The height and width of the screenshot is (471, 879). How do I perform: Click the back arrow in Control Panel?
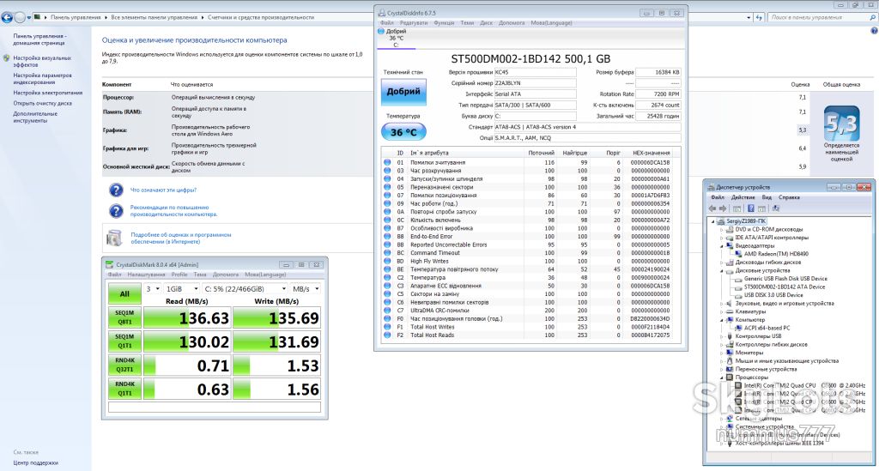tap(7, 17)
